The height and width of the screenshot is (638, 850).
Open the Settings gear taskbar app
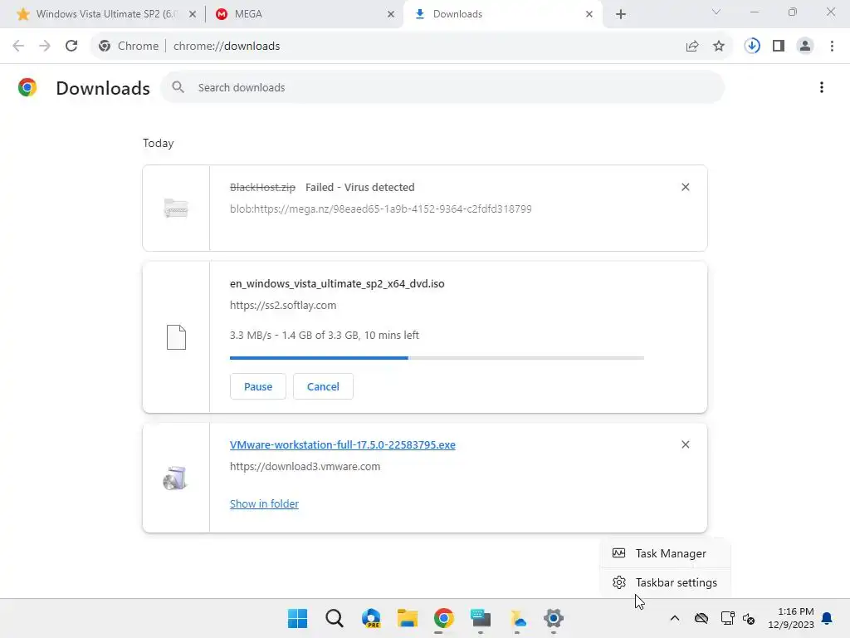click(x=554, y=618)
